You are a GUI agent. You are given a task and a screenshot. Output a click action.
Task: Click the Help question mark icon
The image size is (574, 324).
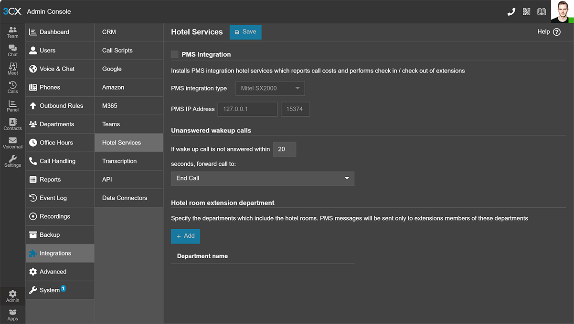(x=556, y=32)
